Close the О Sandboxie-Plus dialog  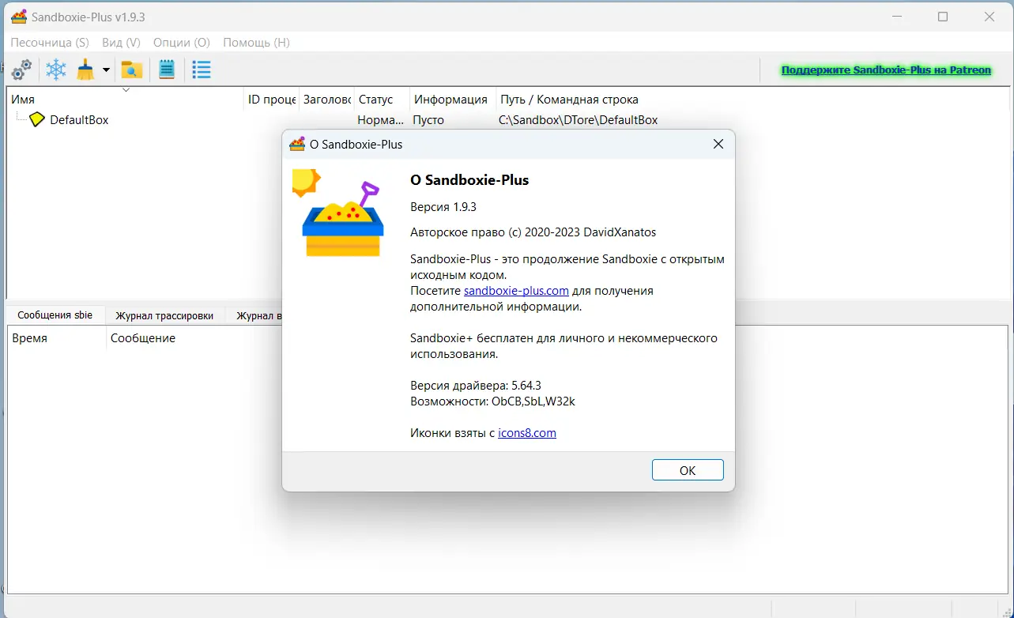(718, 145)
